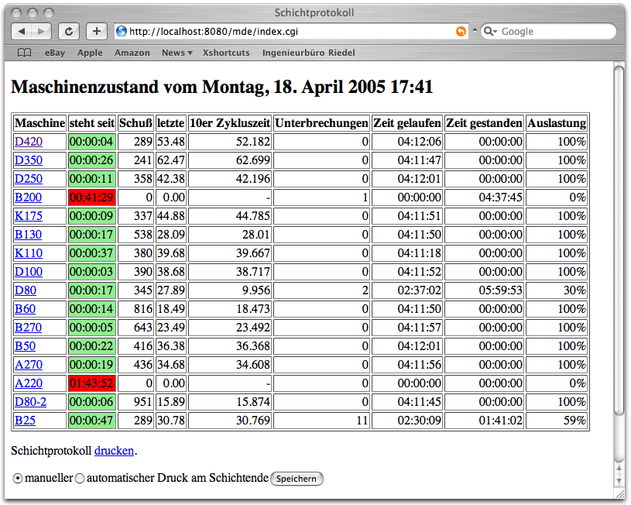Click the 59% Auslastung cell

pyautogui.click(x=557, y=421)
